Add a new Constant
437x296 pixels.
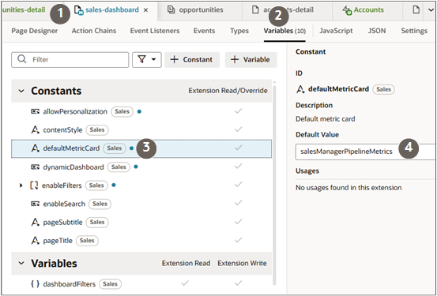[192, 59]
